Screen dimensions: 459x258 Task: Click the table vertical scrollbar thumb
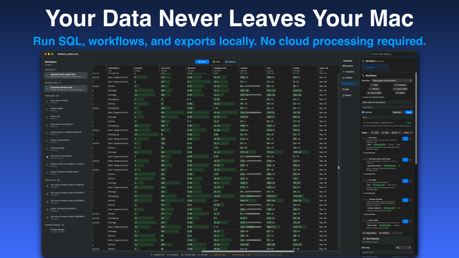[x=339, y=168]
